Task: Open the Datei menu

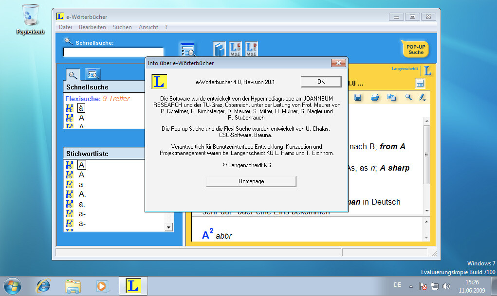Action: point(65,27)
